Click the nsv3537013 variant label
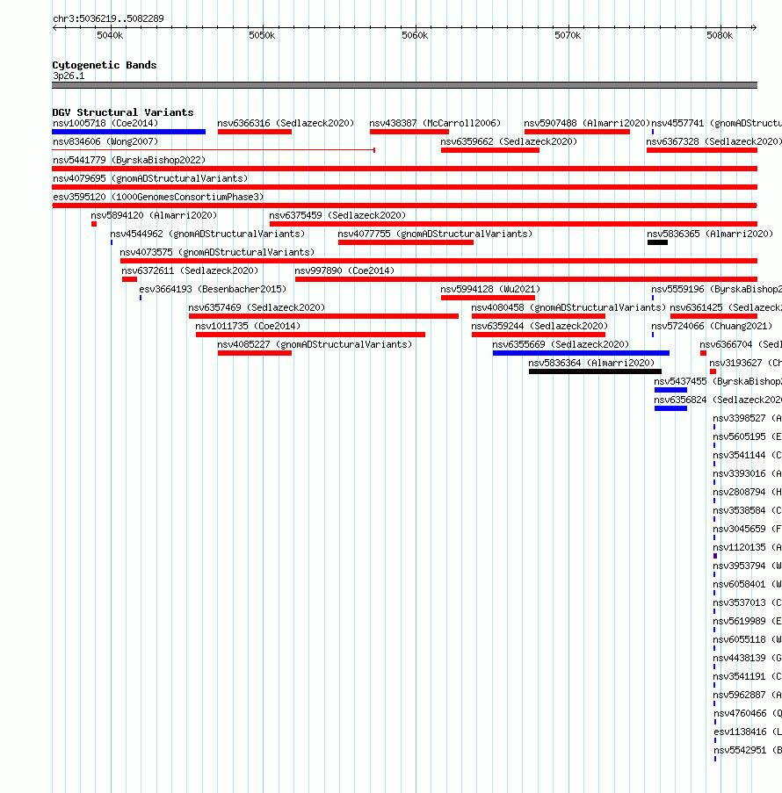This screenshot has height=793, width=782. (x=747, y=602)
